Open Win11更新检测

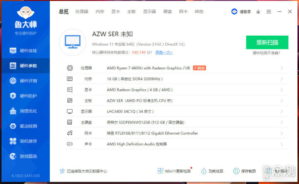pyautogui.click(x=174, y=171)
